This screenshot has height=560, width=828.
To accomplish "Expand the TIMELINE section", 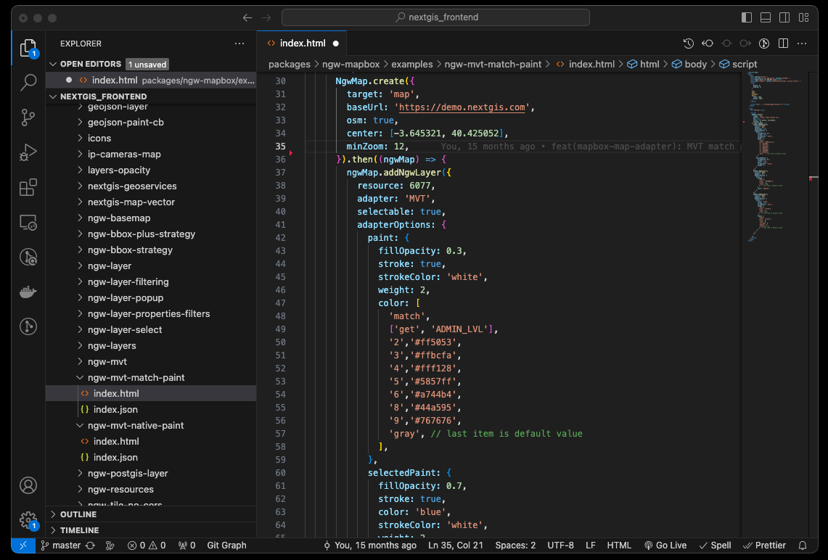I will (79, 530).
